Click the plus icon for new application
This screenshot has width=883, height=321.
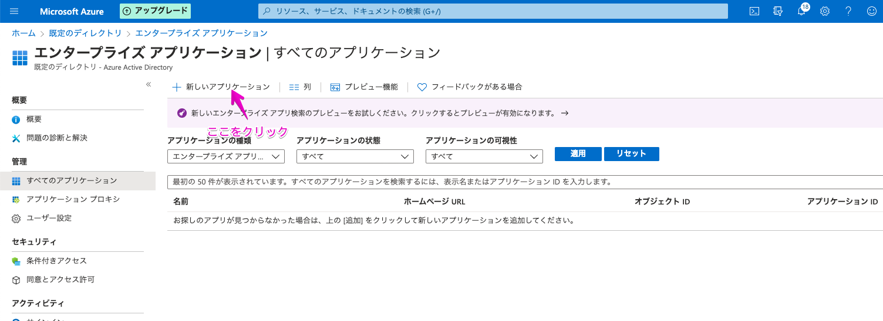(176, 87)
